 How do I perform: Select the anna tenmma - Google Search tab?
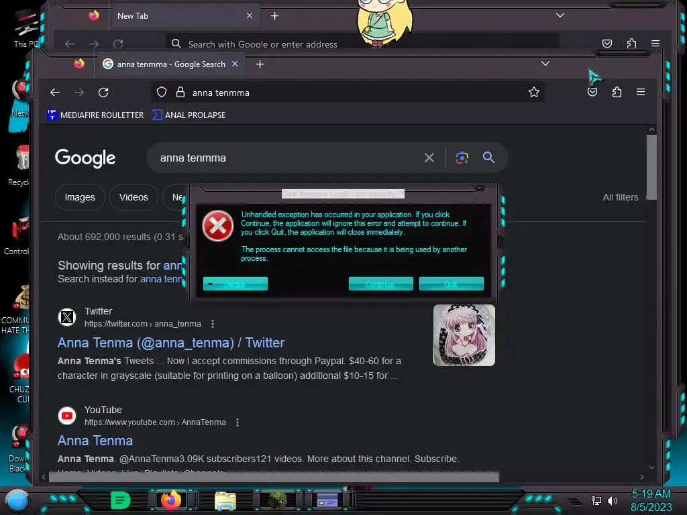point(171,64)
